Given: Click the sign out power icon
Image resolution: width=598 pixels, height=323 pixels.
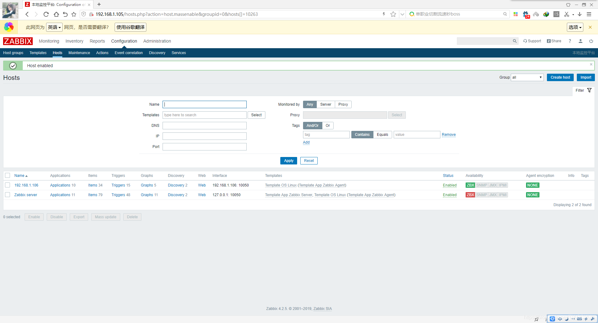Looking at the screenshot, I should [591, 41].
